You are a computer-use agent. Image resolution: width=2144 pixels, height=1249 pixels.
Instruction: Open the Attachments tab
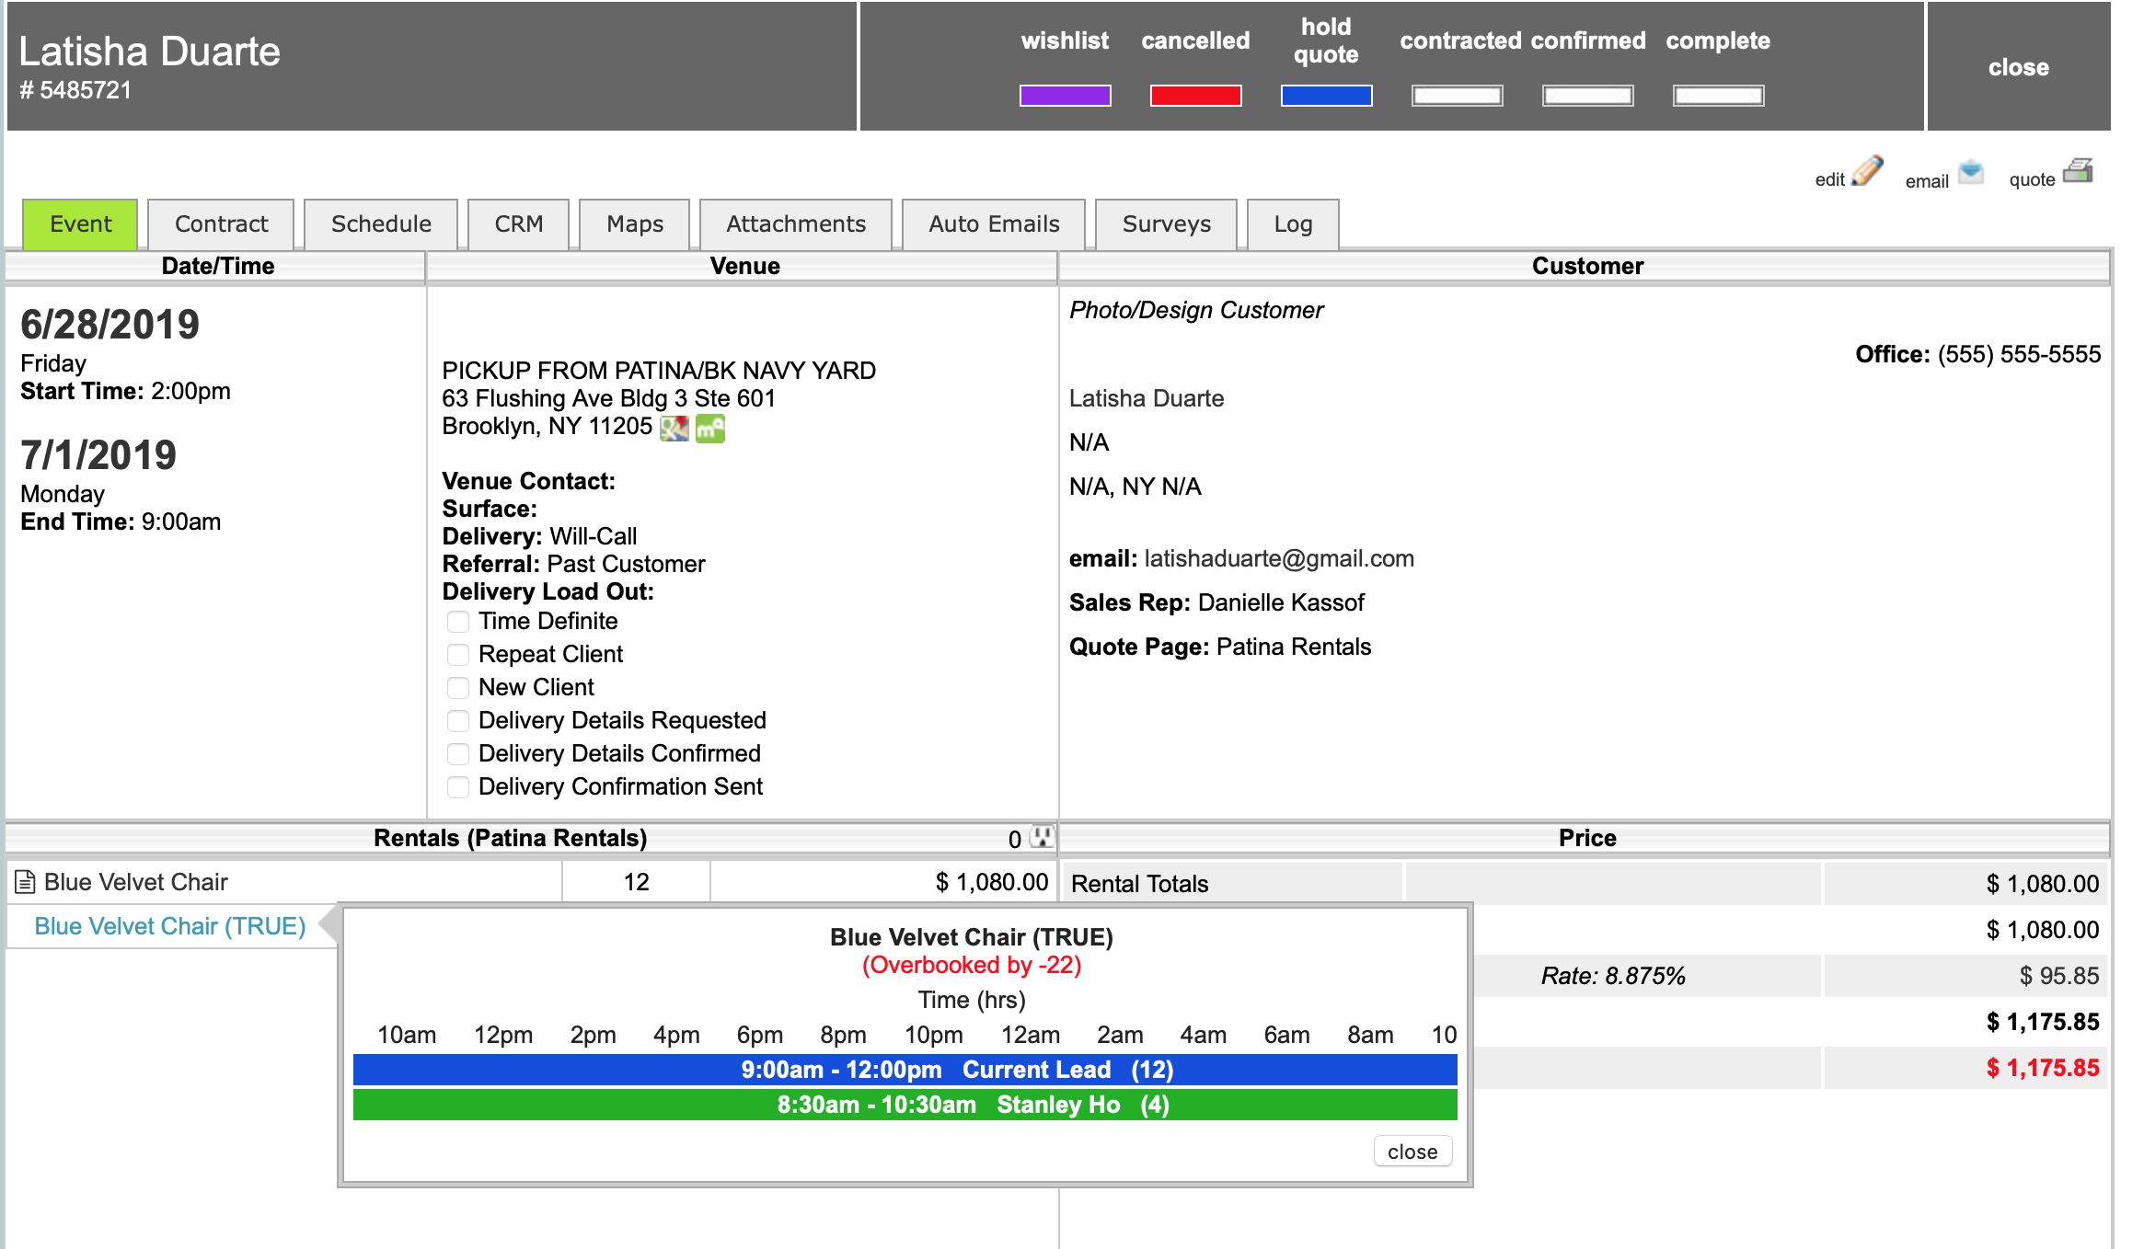tap(795, 224)
